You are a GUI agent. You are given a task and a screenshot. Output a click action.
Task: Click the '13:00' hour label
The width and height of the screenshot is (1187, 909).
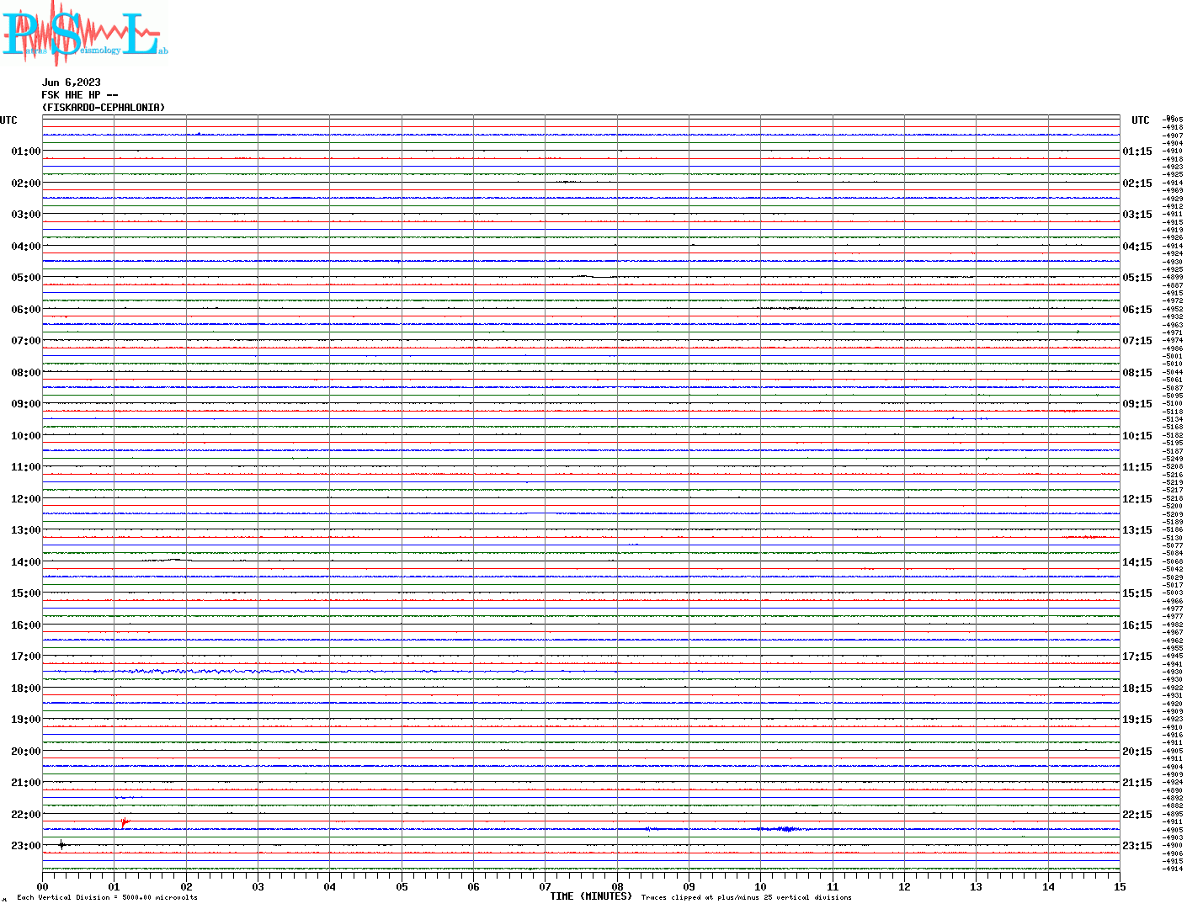coord(26,530)
